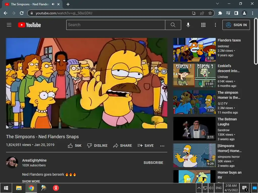Screen dimensions: 258x193
Task: Expand description with SHOW MORE
Action: coord(31,181)
